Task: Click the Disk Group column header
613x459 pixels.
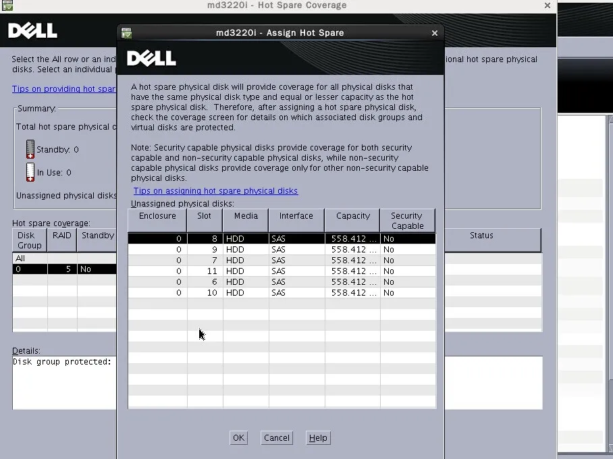Action: [x=30, y=240]
